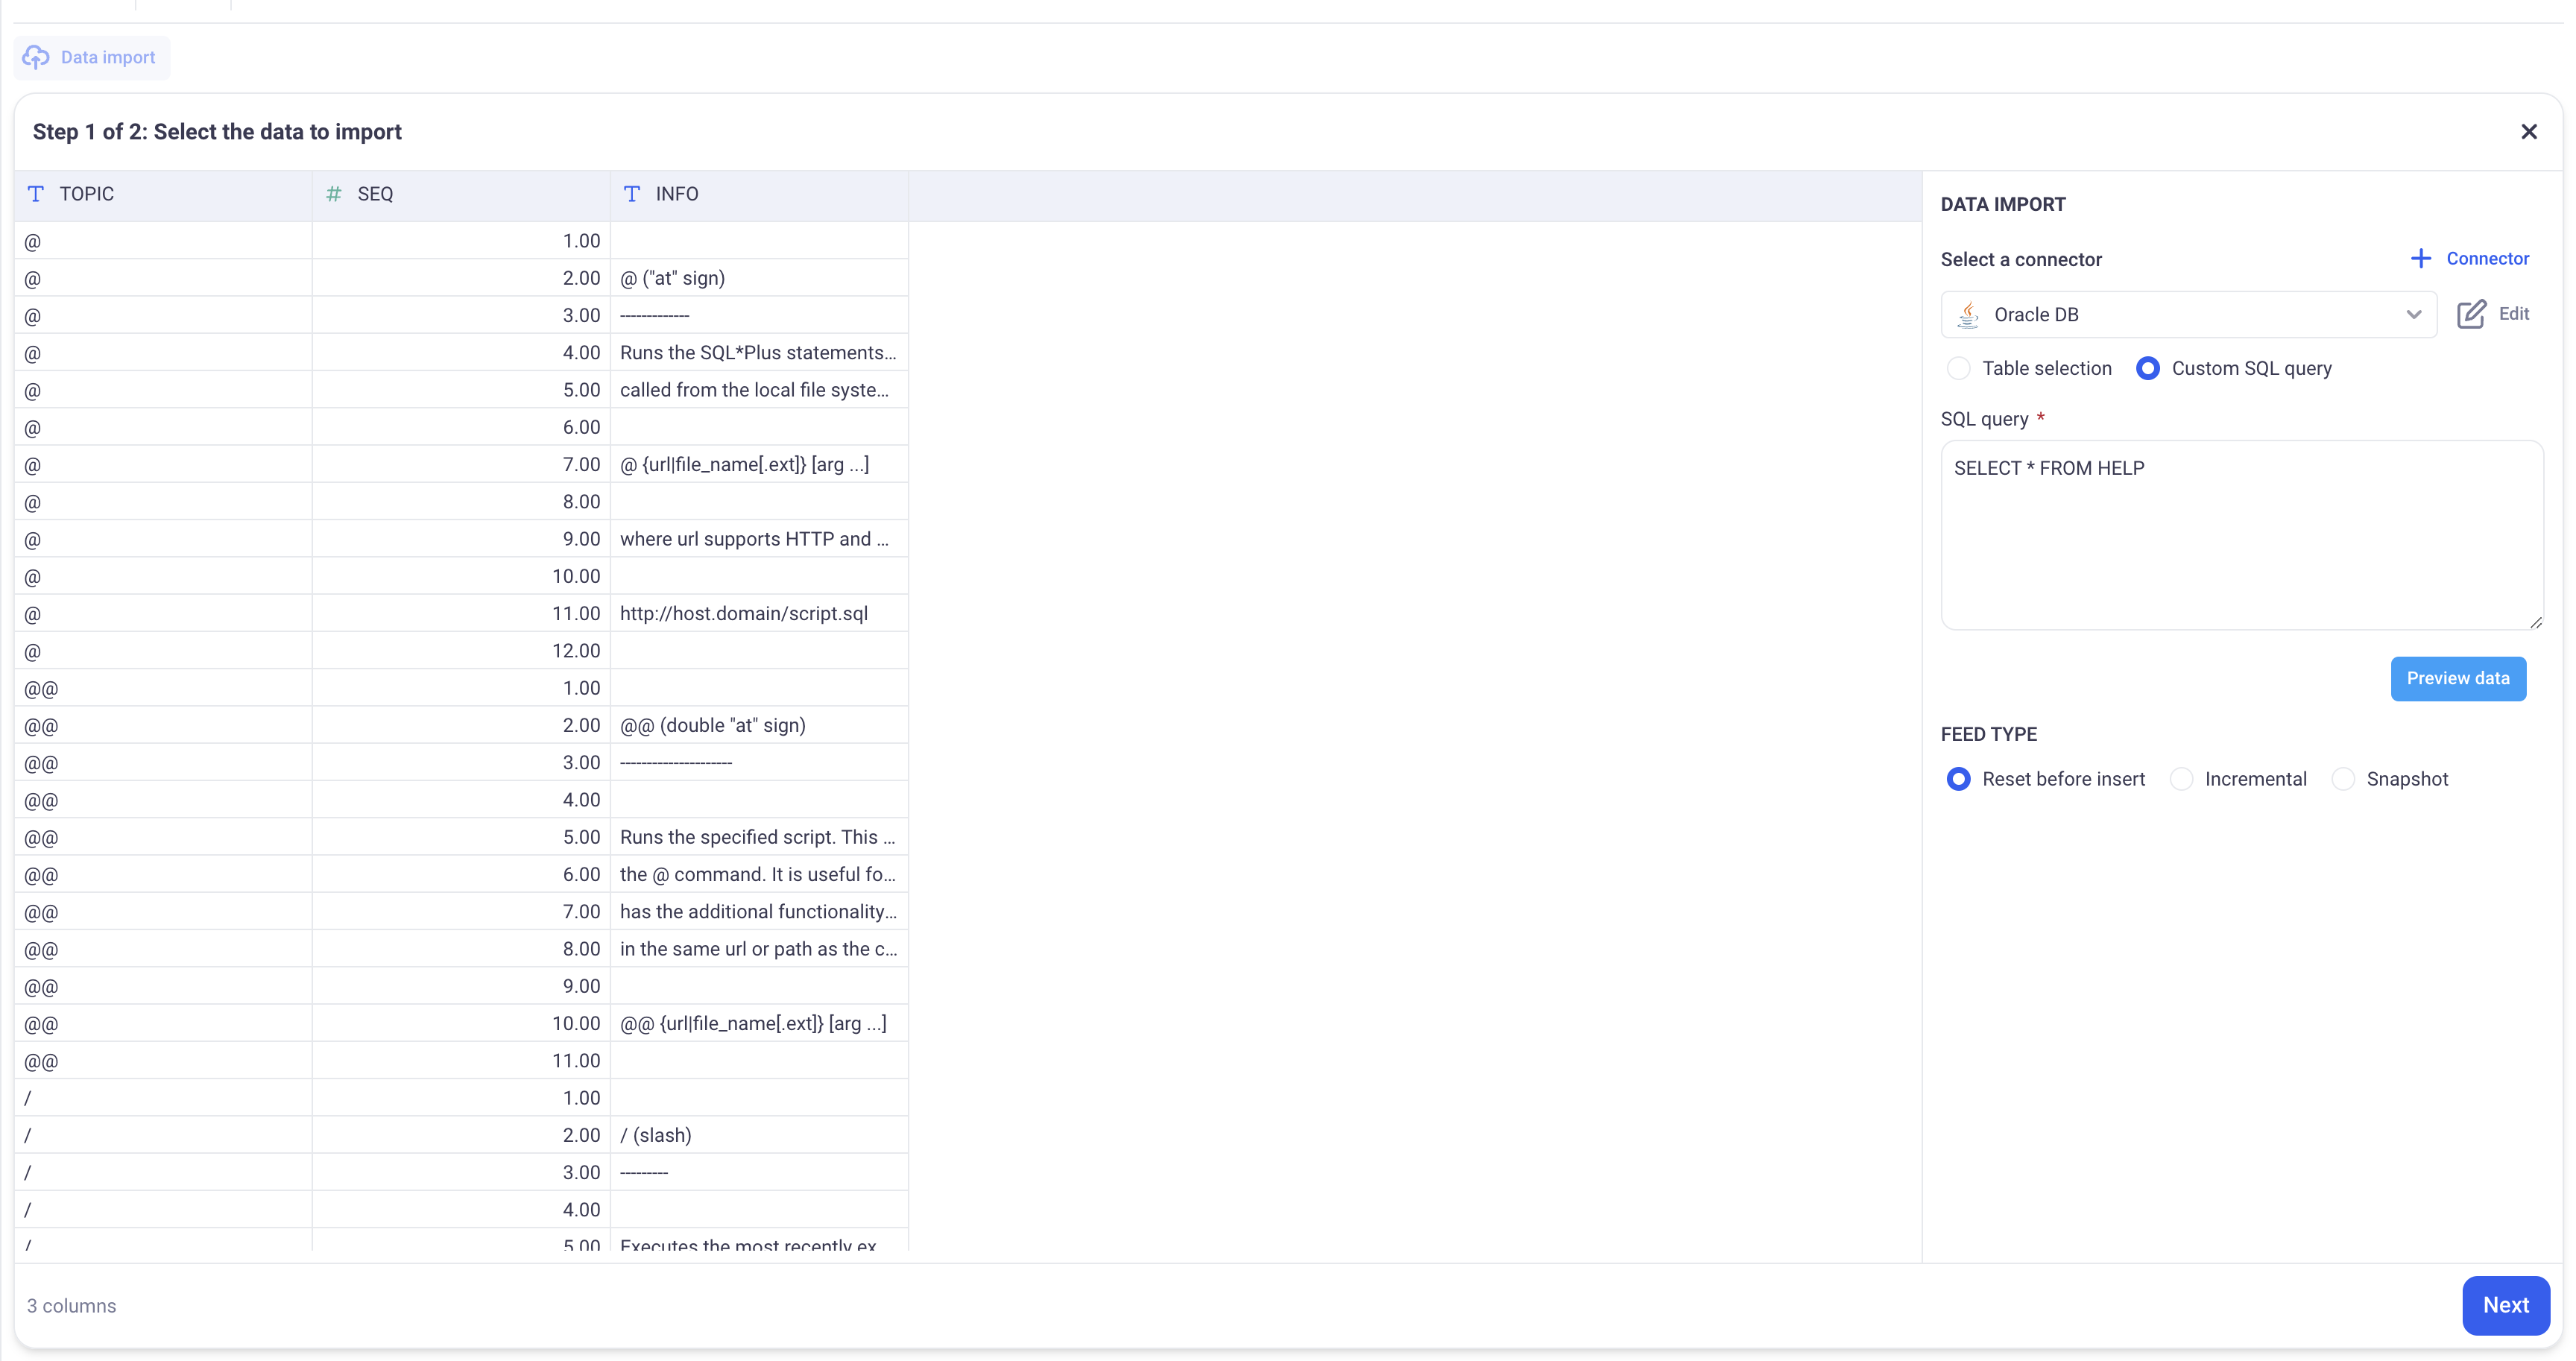Viewport: 2576px width, 1361px height.
Task: Select the Custom SQL query option
Action: click(x=2147, y=368)
